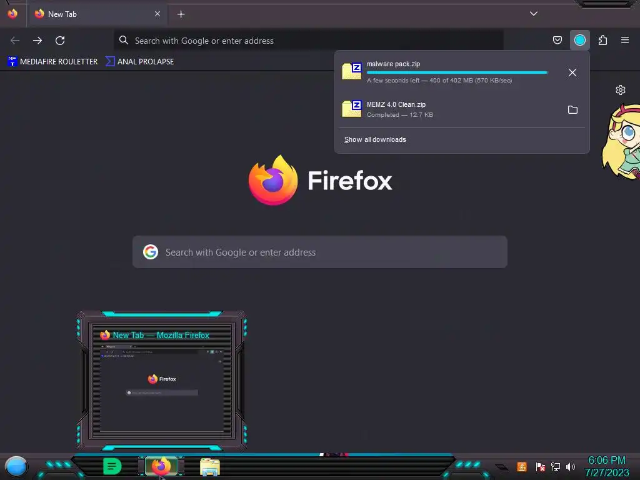The image size is (640, 480).
Task: Focus the top address bar
Action: [x=309, y=41]
